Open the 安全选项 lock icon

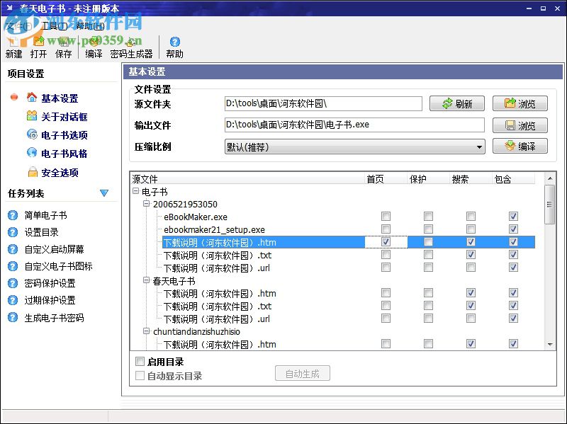[x=33, y=172]
